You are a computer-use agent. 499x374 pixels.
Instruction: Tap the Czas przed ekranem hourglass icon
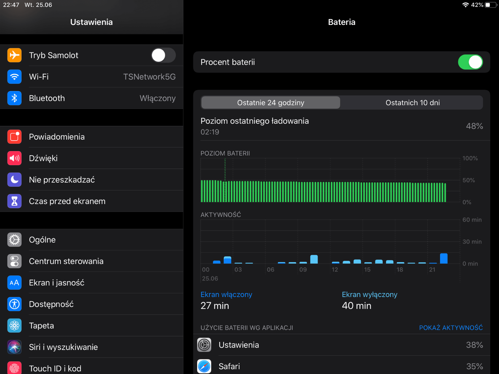tap(14, 201)
